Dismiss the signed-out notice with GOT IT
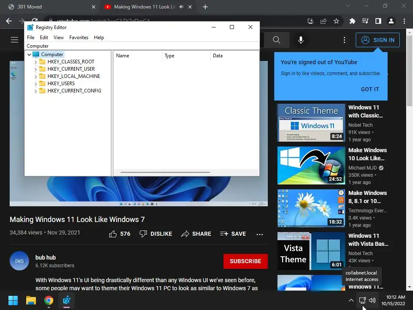The width and height of the screenshot is (413, 310). tap(370, 89)
